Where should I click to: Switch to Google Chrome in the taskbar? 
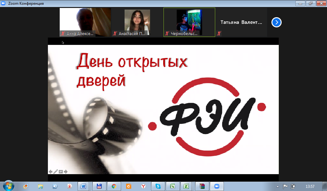pos(114,186)
